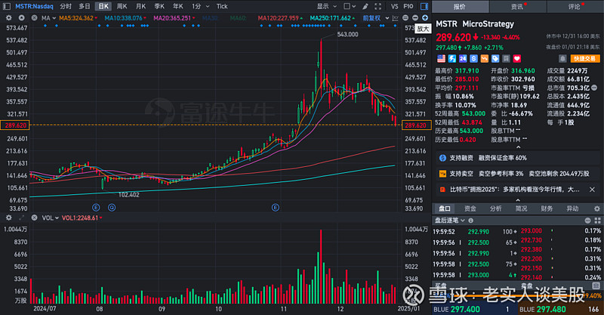Image resolution: width=604 pixels, height=315 pixels.
Task: Open MA indicator settings gear
Action: (9, 17)
